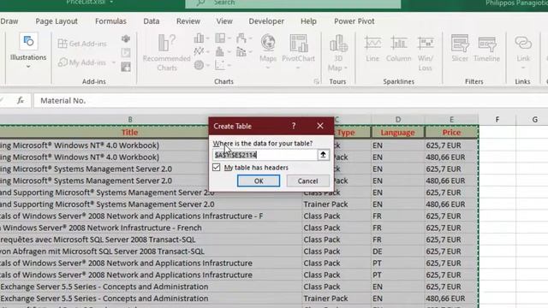Viewport: 548px width, 308px height.
Task: Expand the 3D Map dropdown arrow
Action: (x=346, y=68)
